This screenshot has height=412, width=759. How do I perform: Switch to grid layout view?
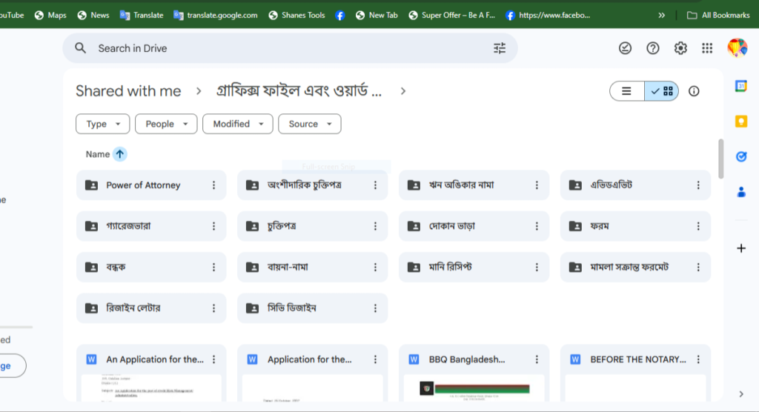[661, 91]
